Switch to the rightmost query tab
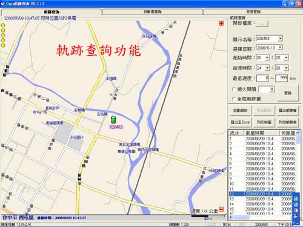 pyautogui.click(x=253, y=12)
